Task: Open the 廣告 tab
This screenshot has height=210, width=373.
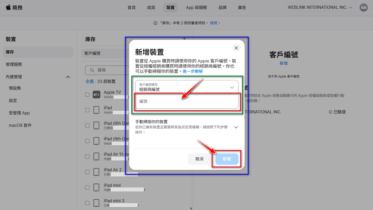Action: (x=242, y=7)
